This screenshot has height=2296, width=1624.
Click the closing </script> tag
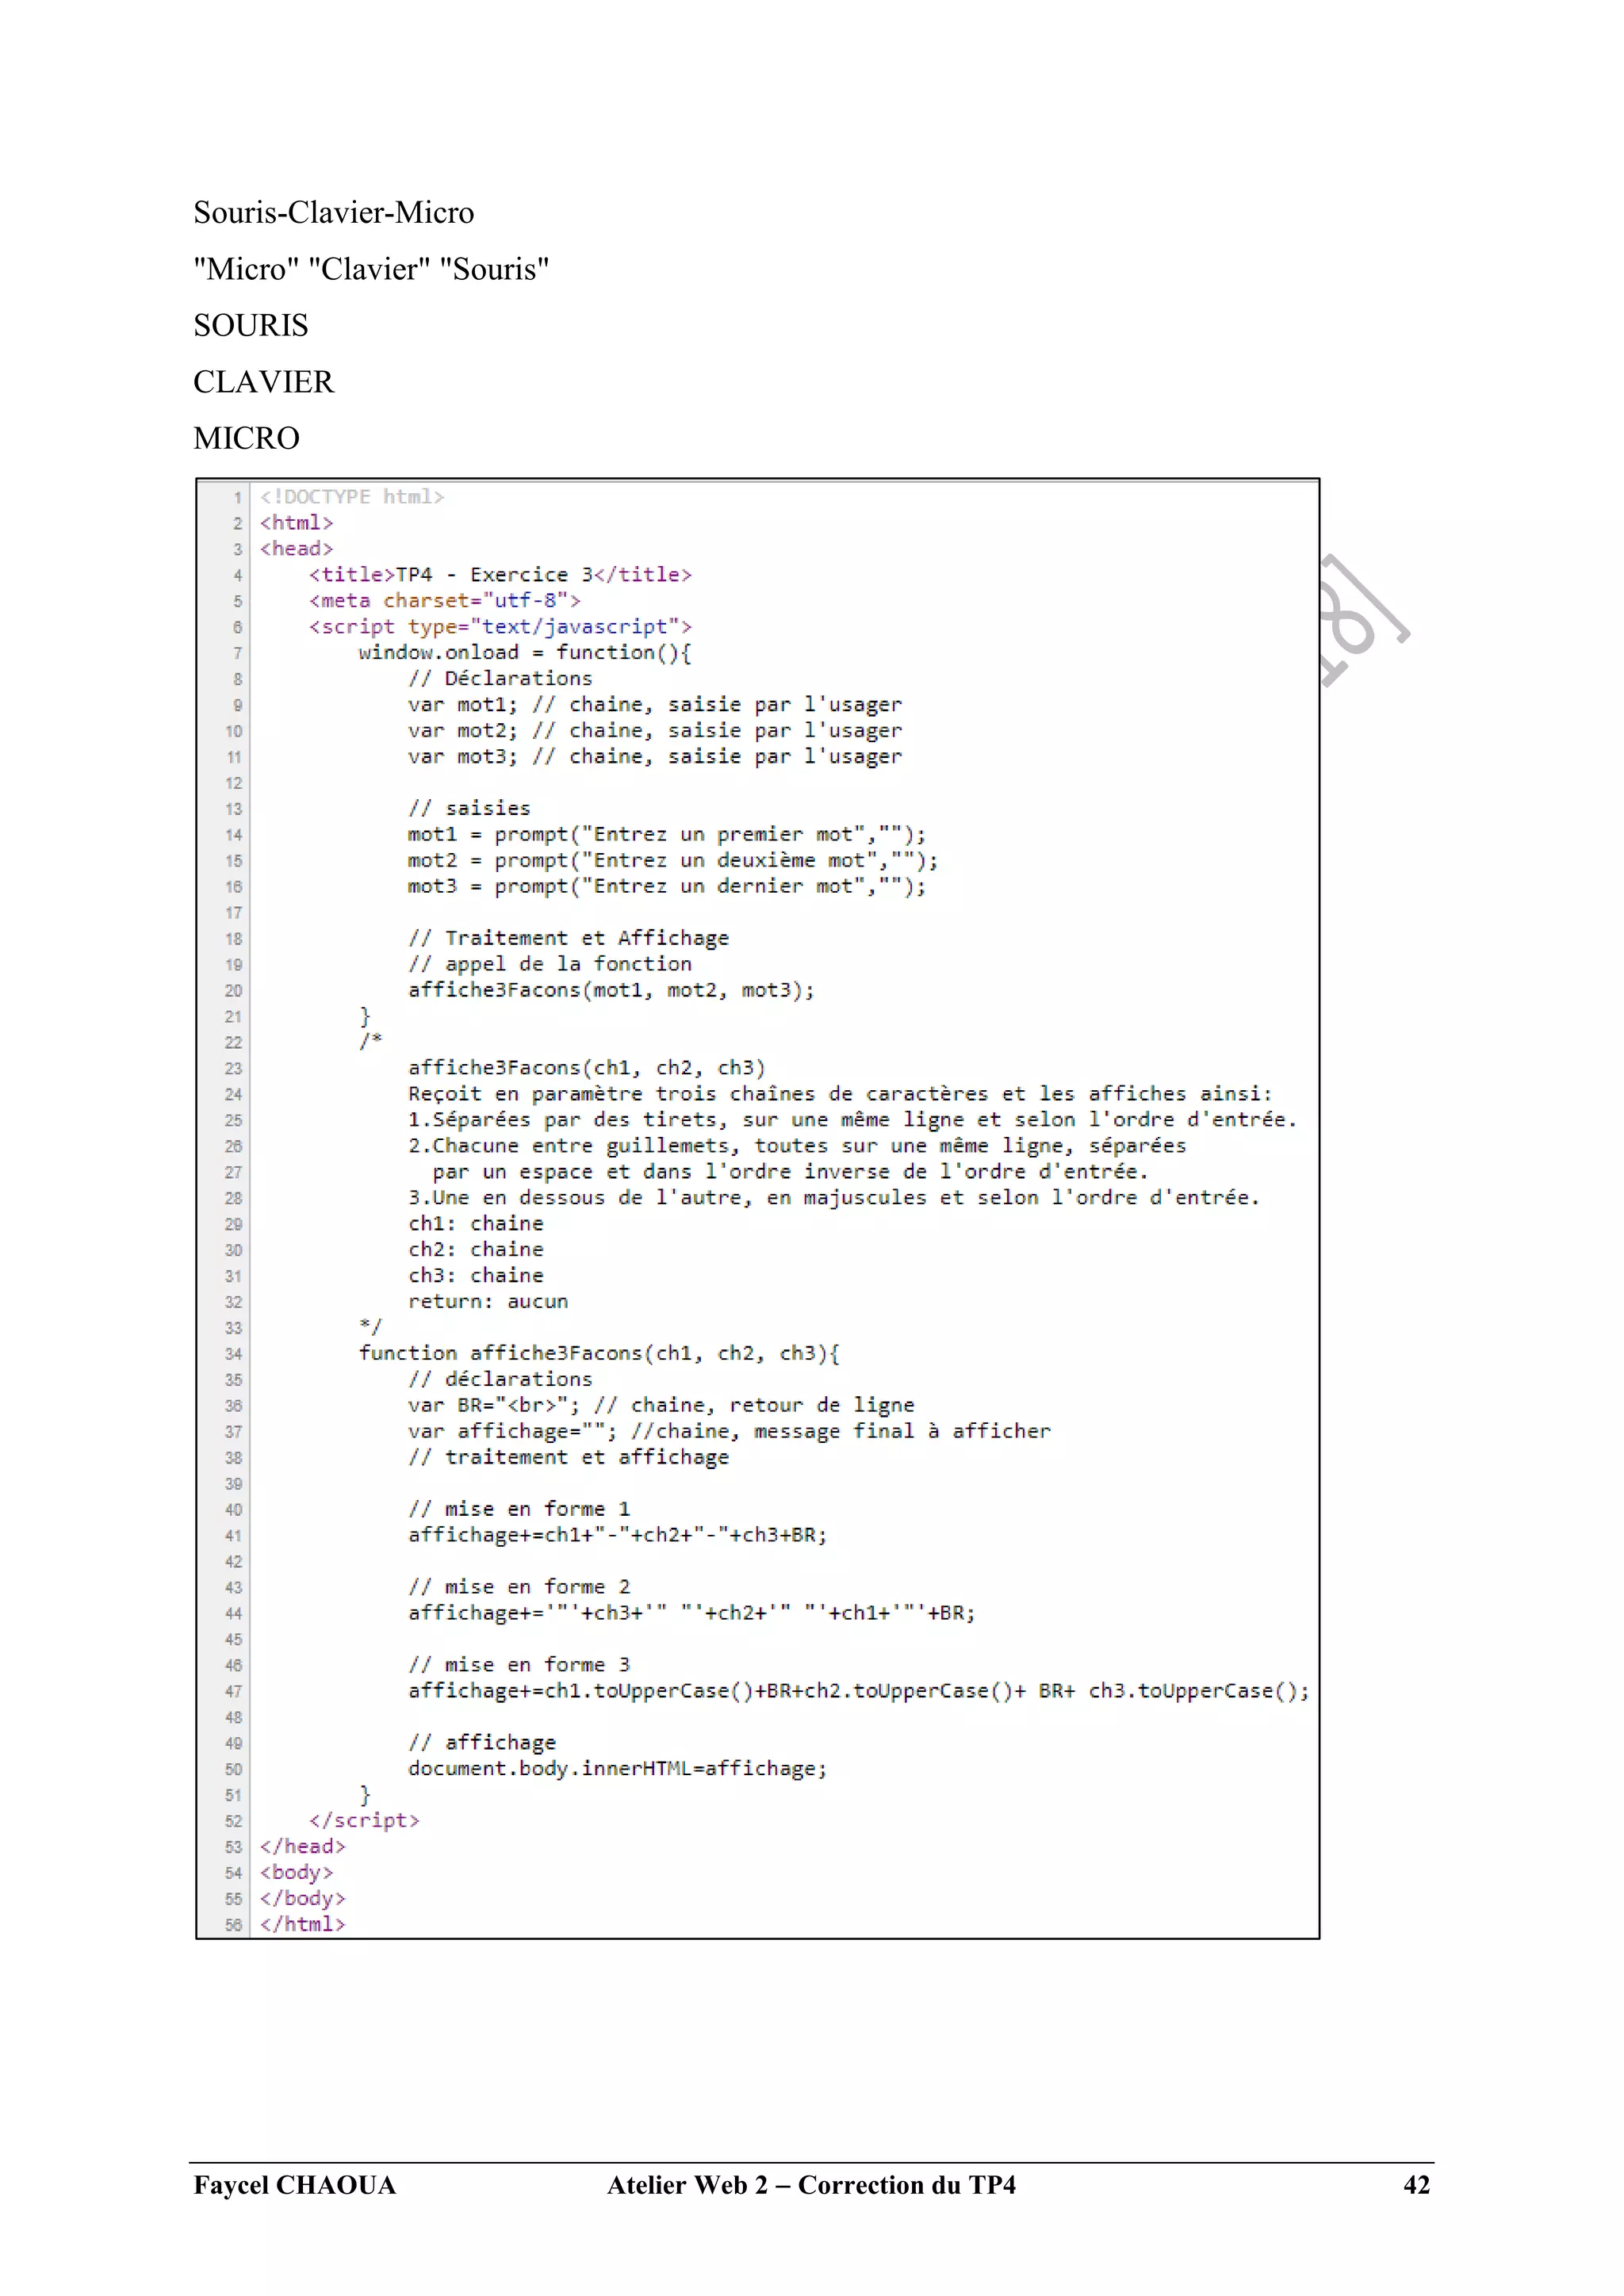point(364,1821)
